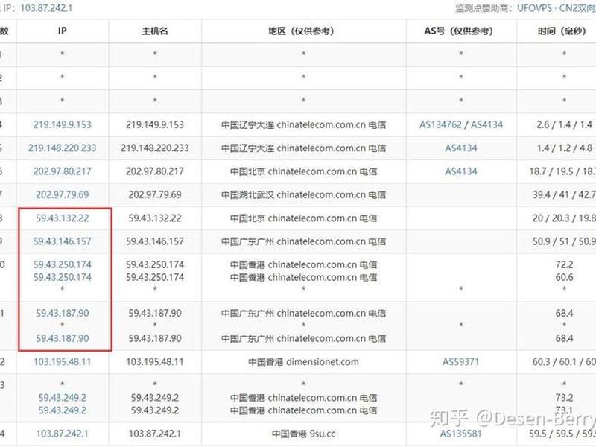Click the time value 60.6

tap(564, 277)
